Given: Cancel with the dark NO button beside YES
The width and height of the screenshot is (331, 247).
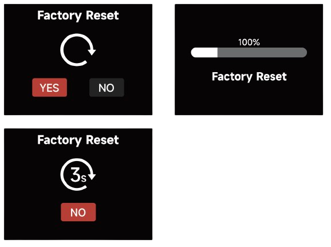Looking at the screenshot, I should tap(107, 88).
